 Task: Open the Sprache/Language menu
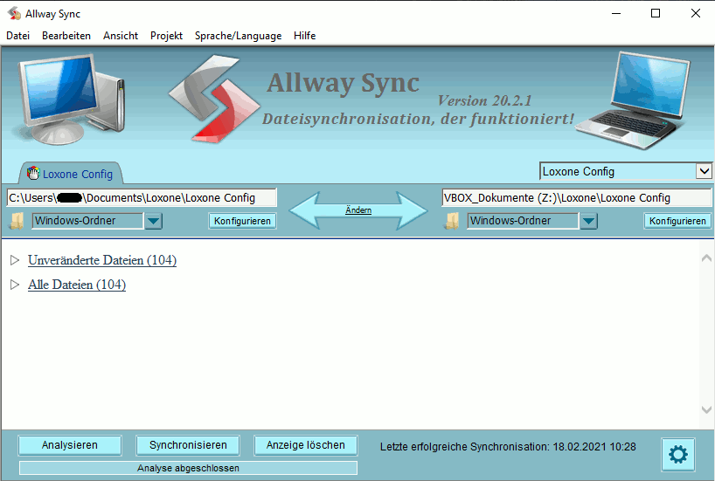coord(238,36)
